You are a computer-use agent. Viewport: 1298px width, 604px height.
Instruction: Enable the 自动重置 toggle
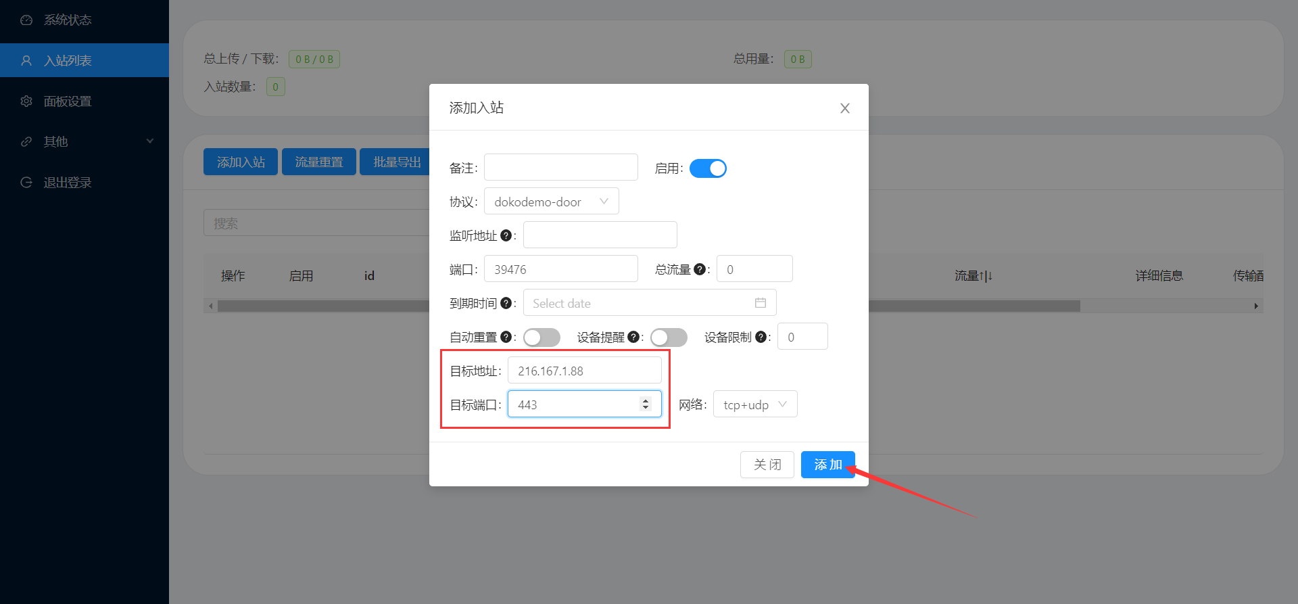coord(542,337)
